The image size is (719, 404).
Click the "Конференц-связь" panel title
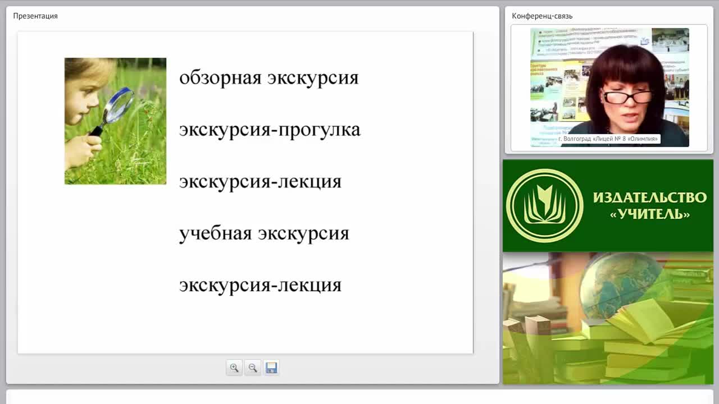click(542, 16)
